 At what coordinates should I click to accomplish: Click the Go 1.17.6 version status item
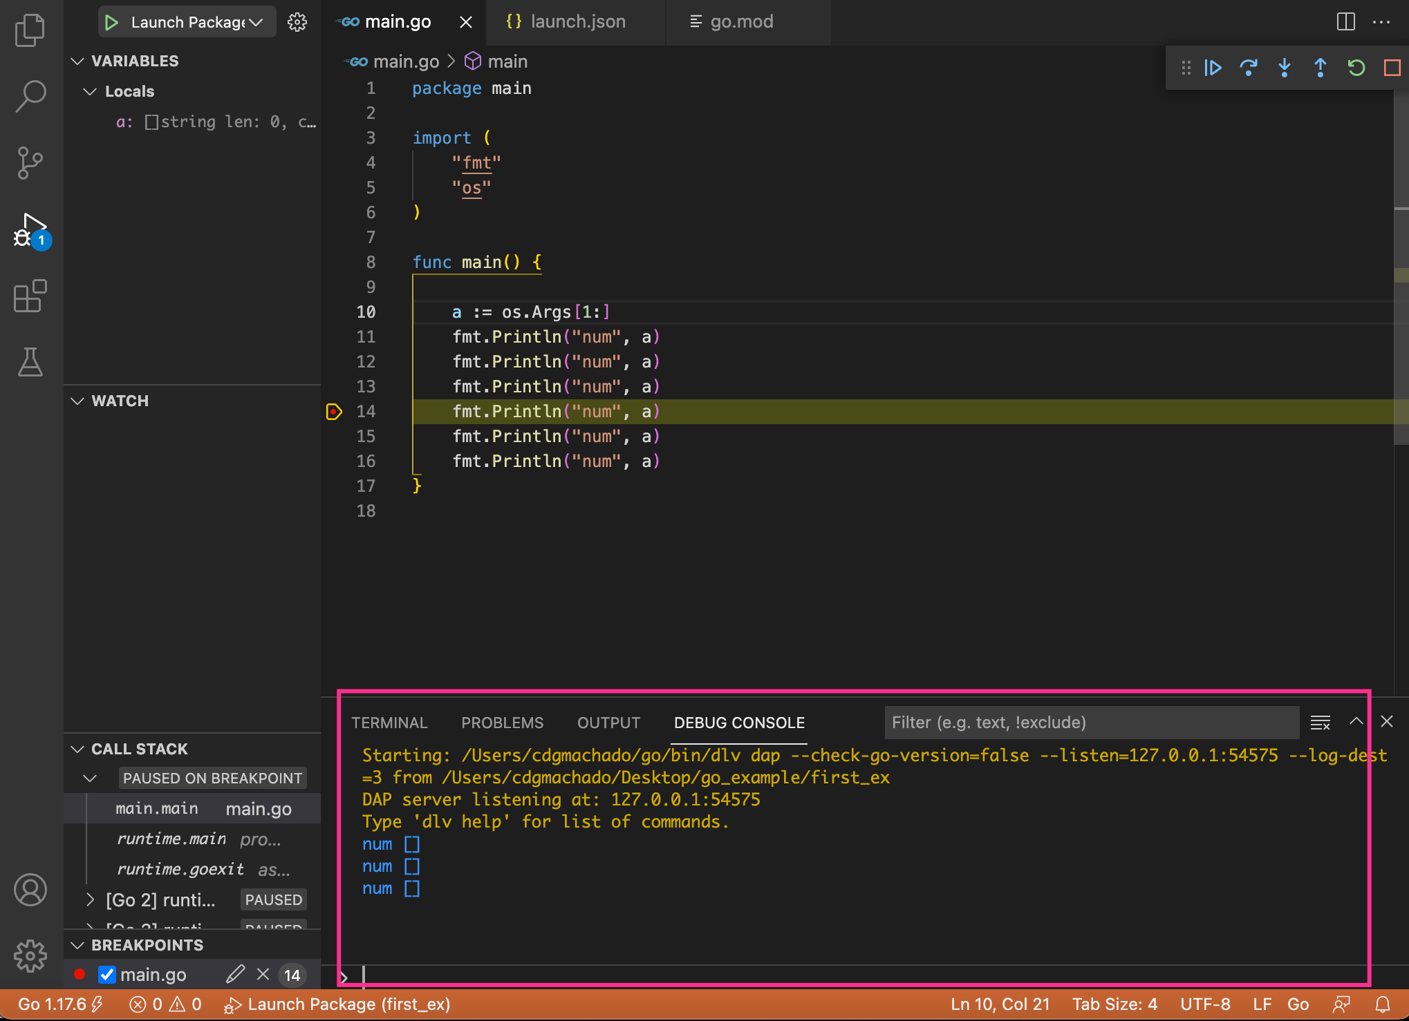[x=60, y=1004]
